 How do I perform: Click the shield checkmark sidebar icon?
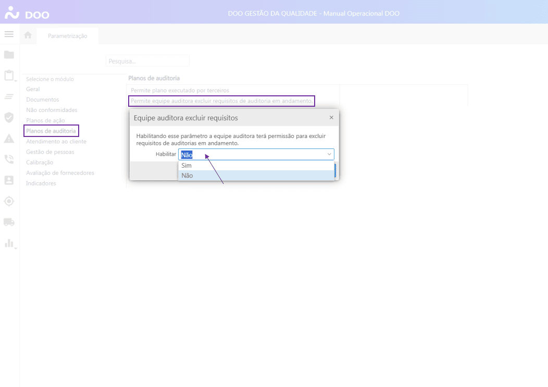point(9,117)
